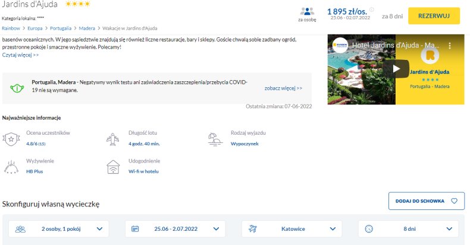Open the Katowice departure airport dropdown
Image resolution: width=470 pixels, height=245 pixels.
(292, 229)
